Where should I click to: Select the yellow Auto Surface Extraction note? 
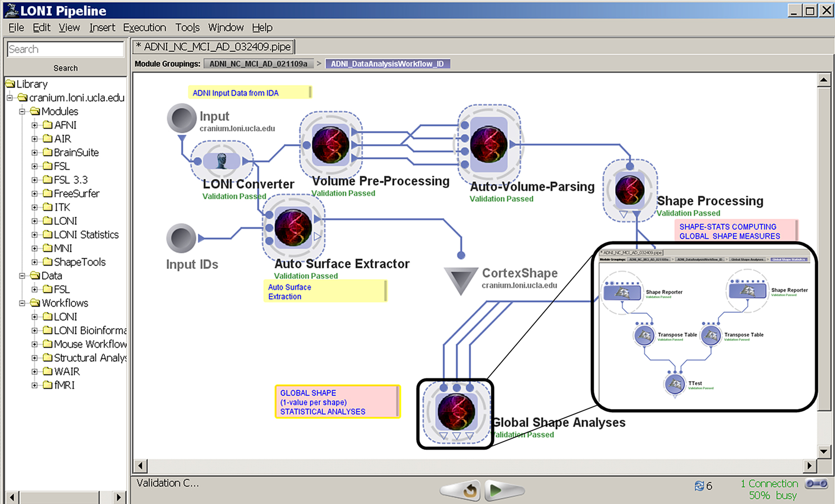point(325,291)
